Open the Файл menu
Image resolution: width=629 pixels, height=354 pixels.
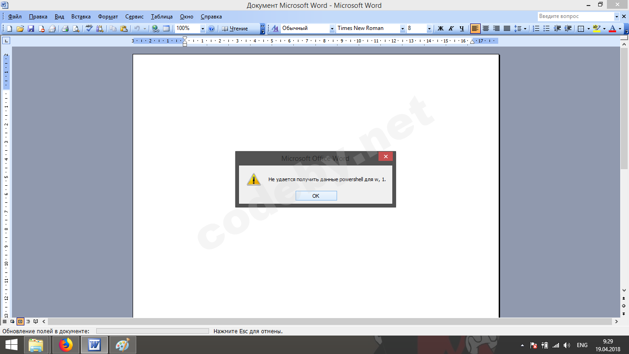click(15, 17)
